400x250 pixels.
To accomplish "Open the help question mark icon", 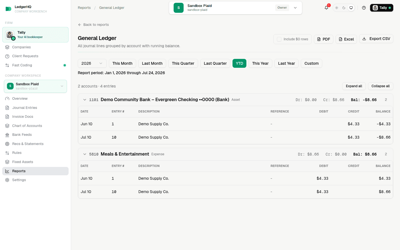I will pyautogui.click(x=364, y=8).
